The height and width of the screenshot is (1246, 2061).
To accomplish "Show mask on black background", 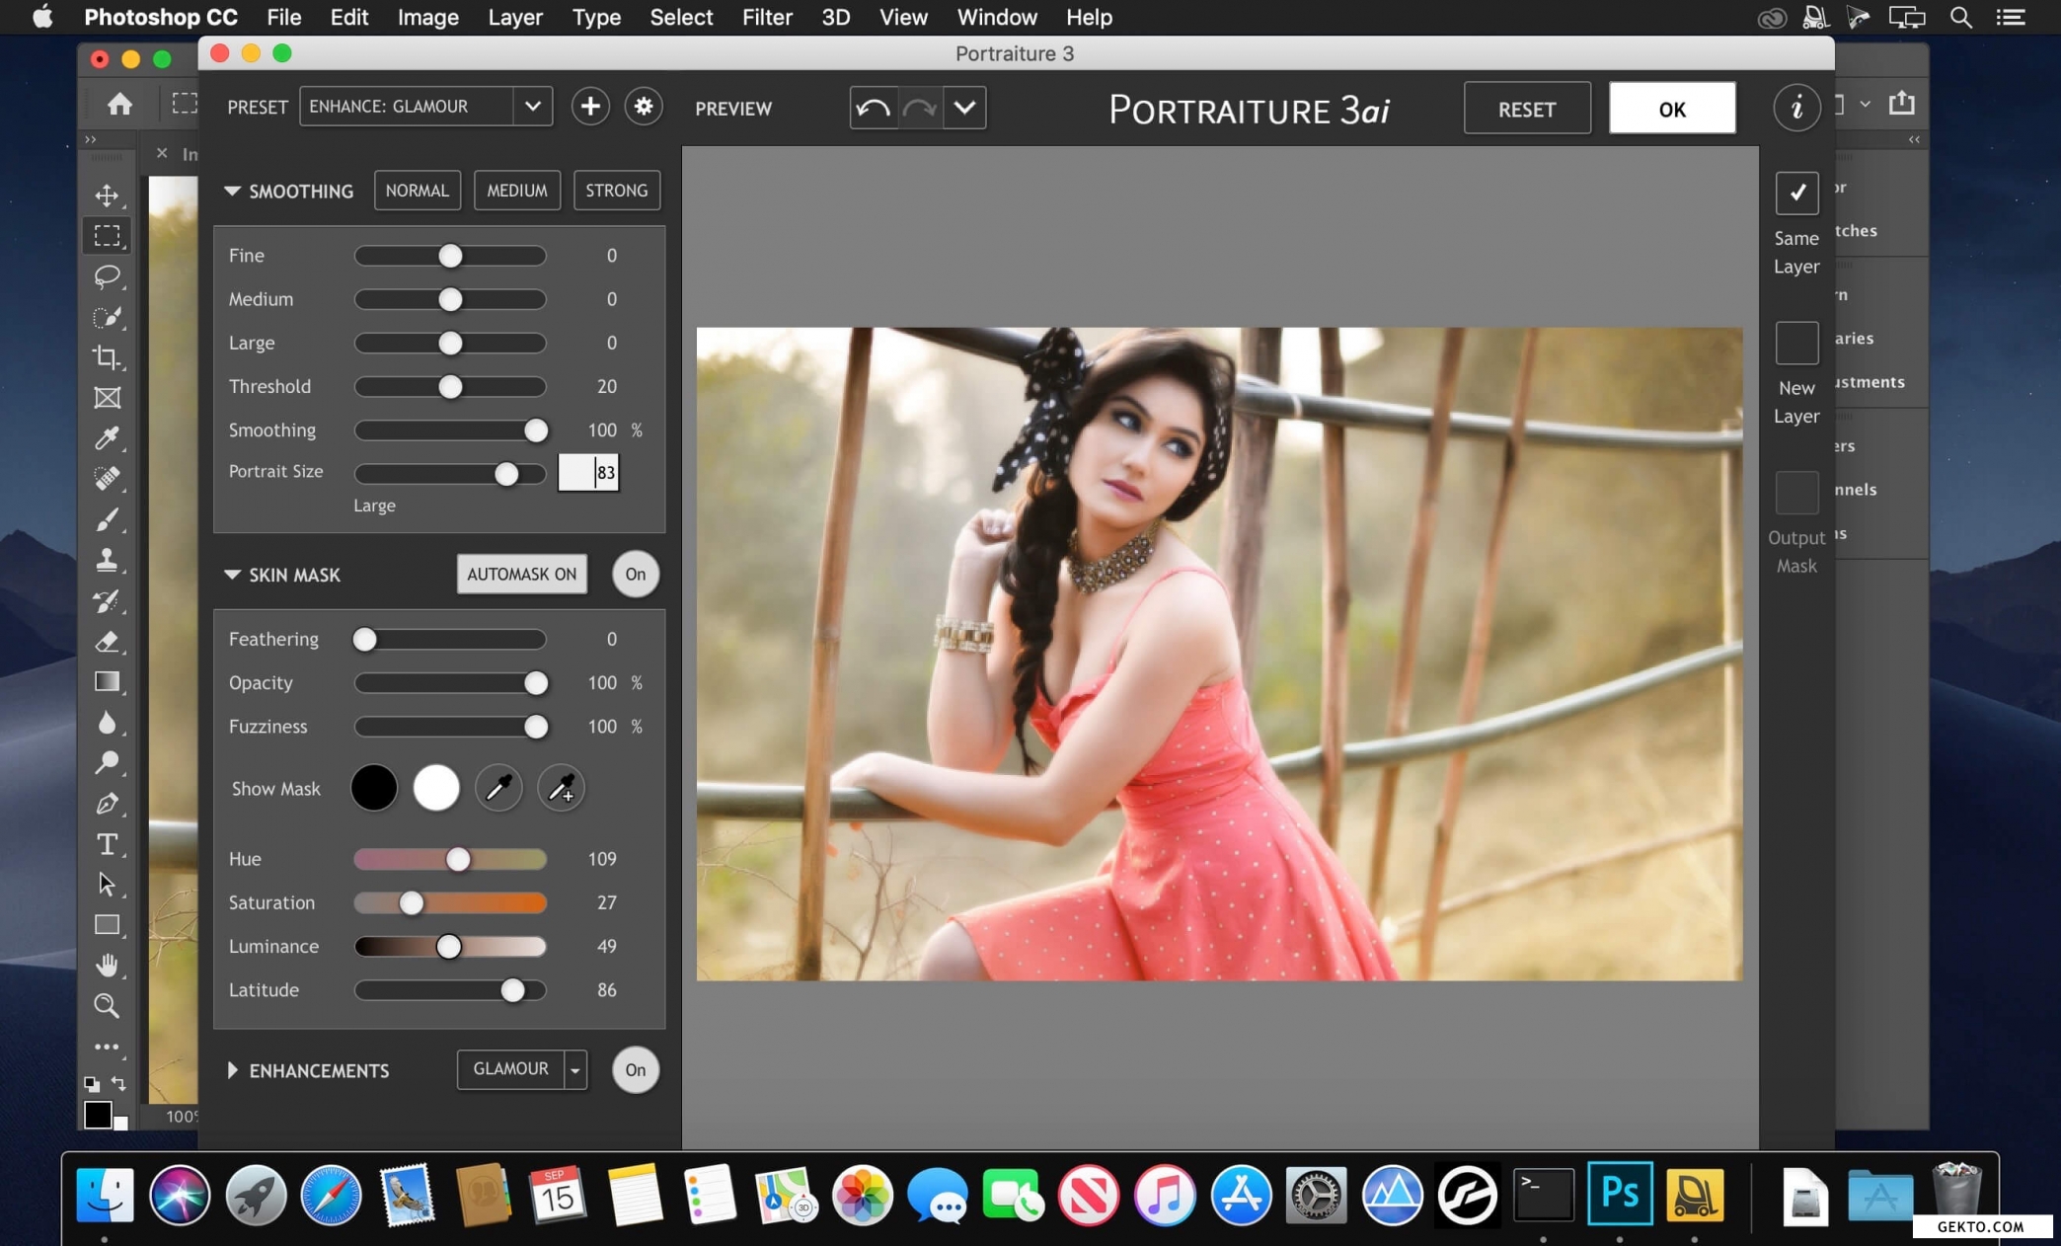I will click(x=374, y=788).
